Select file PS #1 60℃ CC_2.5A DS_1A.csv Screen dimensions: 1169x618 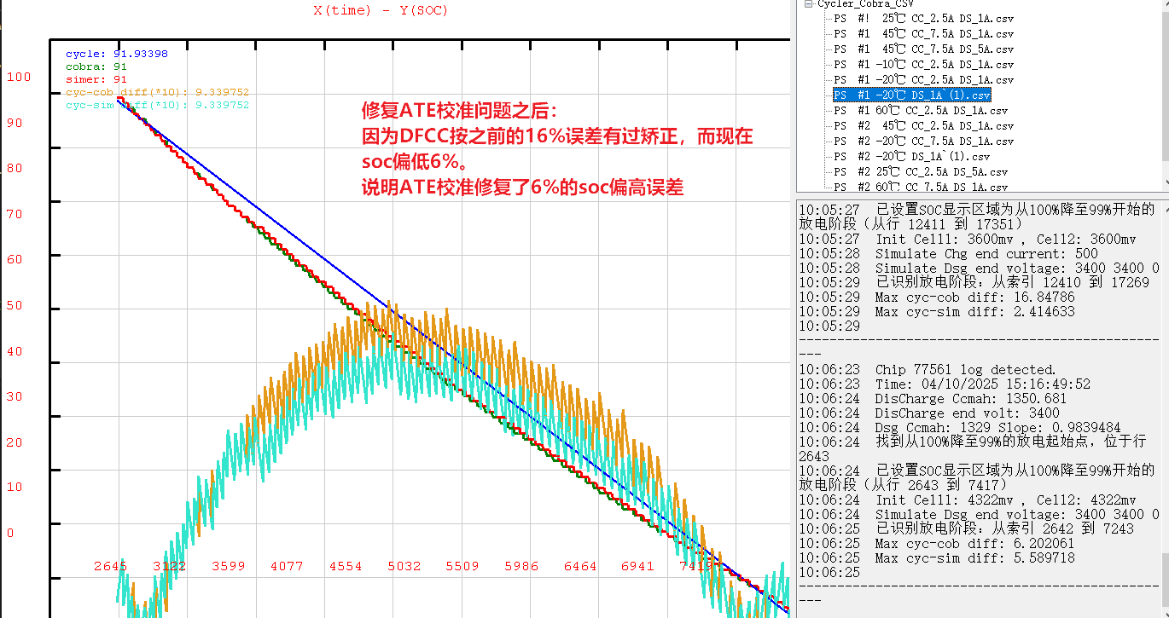pyautogui.click(x=920, y=110)
